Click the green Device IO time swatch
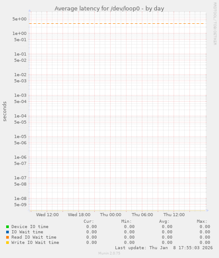Viewport: 219px width, 258px height. pyautogui.click(x=7, y=227)
